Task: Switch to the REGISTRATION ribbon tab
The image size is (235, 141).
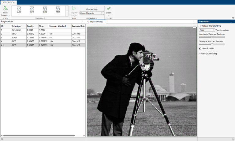Action: coord(9,2)
